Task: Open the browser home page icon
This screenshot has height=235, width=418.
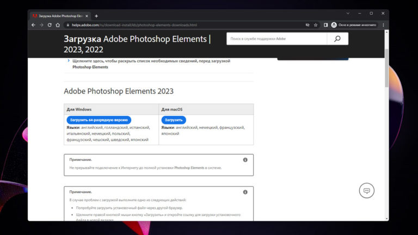Action: [58, 25]
